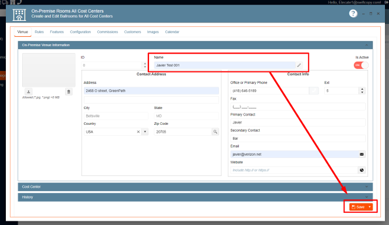Click the Name field Javier Test 001
Viewport: 389px width, 225px height.
(x=225, y=65)
